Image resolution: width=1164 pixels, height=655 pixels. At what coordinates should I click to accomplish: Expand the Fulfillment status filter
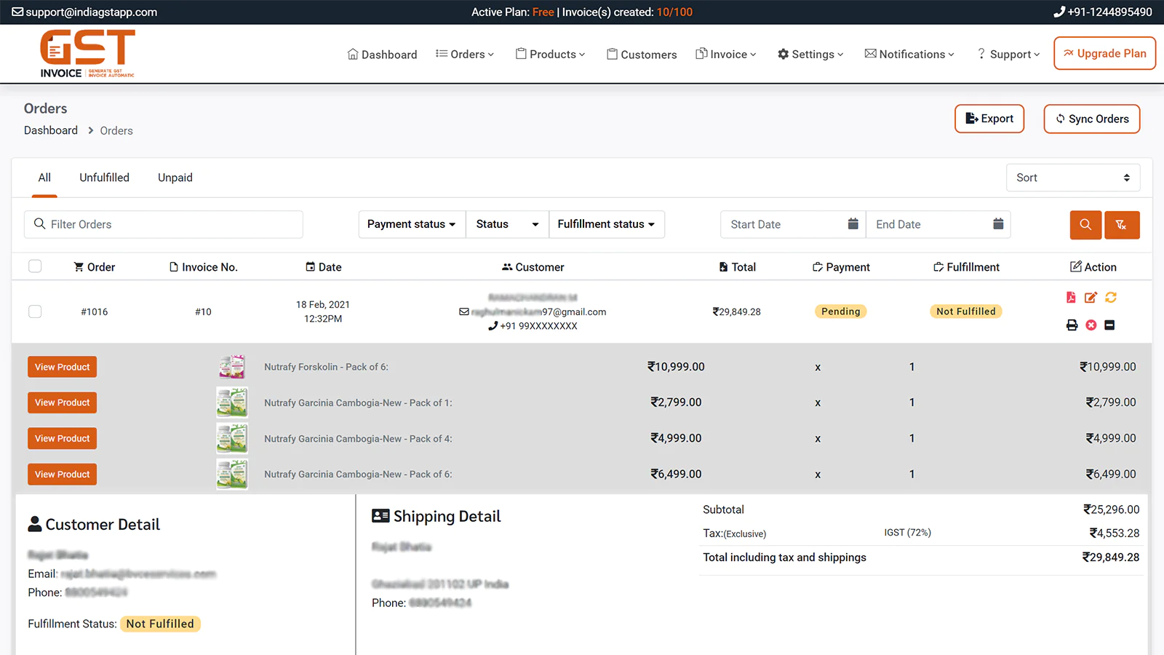click(606, 224)
